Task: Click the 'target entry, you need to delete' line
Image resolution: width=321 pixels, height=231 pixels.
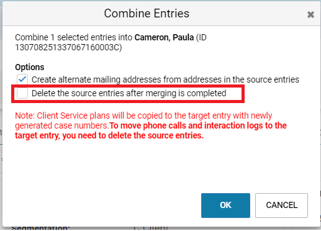Action: click(109, 135)
